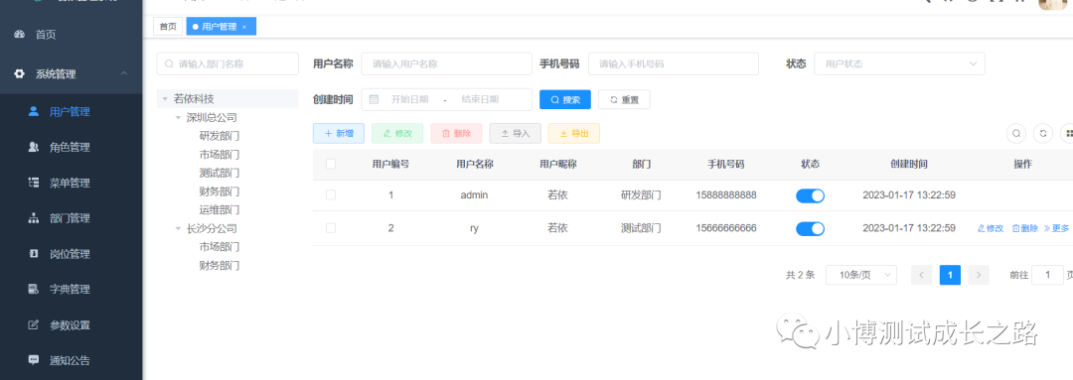
Task: Toggle the status switch for admin
Action: pos(811,195)
